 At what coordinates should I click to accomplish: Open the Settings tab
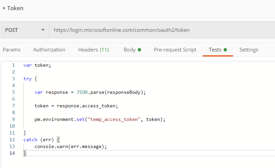[x=249, y=50]
